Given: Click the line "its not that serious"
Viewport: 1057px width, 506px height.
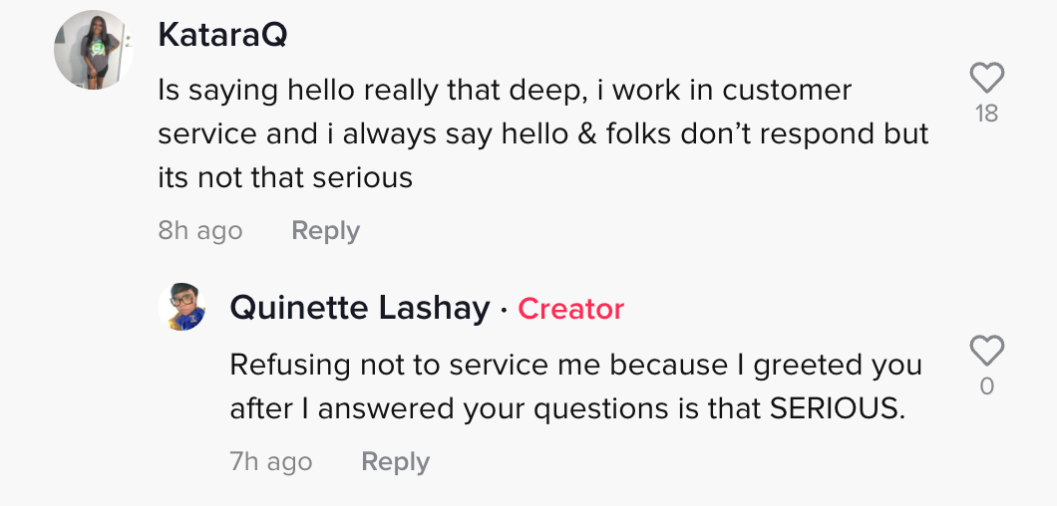Looking at the screenshot, I should coord(285,178).
